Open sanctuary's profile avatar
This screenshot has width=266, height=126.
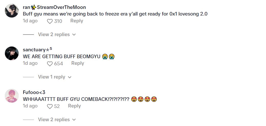(12, 53)
